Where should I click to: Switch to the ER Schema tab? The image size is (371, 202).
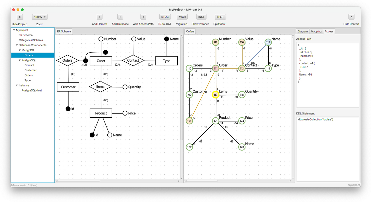(64, 31)
